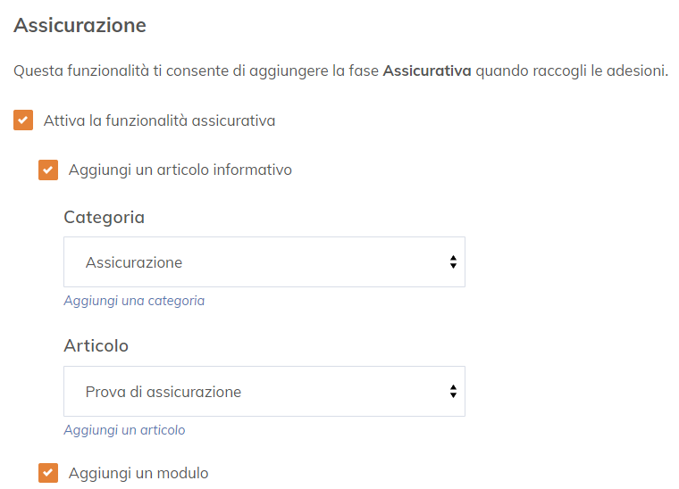Follow the Aggiungi una categoria link
679x489 pixels.
point(134,301)
